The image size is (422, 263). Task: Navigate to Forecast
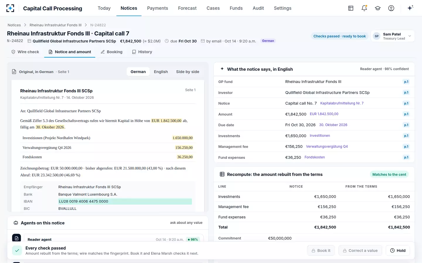click(187, 8)
